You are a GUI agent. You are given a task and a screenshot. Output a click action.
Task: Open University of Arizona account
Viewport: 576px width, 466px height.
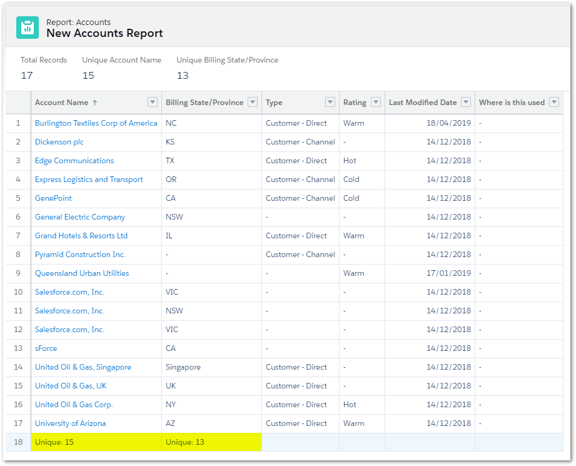(x=70, y=423)
